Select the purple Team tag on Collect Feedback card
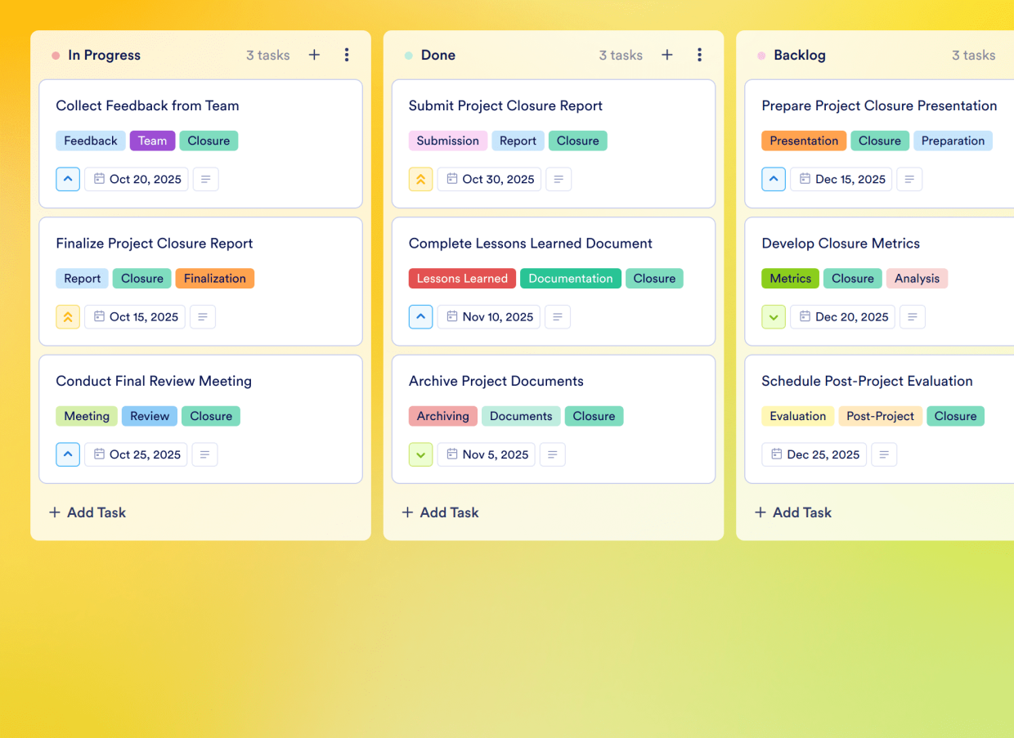Viewport: 1014px width, 738px height. [x=152, y=141]
